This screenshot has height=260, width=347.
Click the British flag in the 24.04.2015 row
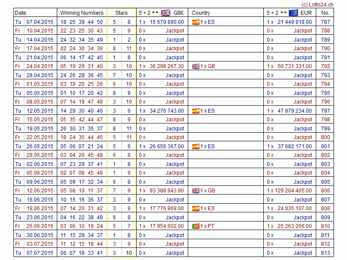tap(196, 66)
